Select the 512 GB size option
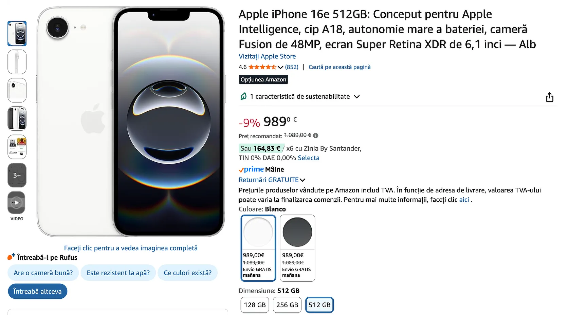 (319, 305)
